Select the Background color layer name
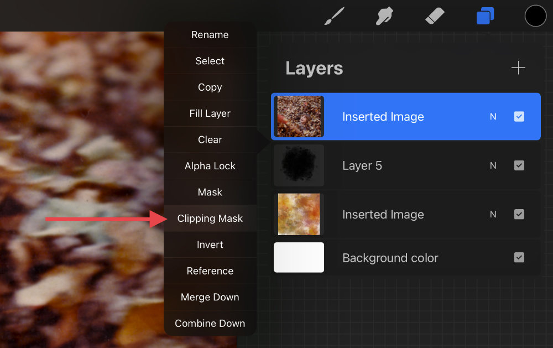Screen dimensions: 553x348 [390, 258]
